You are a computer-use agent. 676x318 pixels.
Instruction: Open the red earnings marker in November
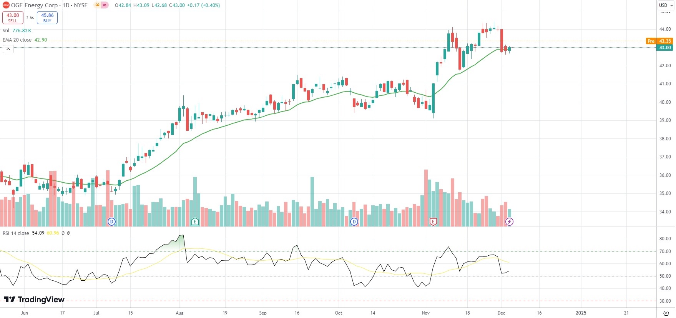tap(433, 221)
